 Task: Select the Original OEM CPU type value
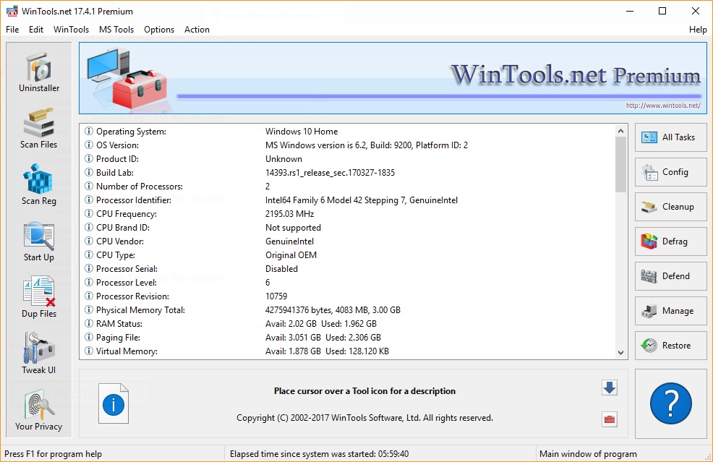pos(291,255)
